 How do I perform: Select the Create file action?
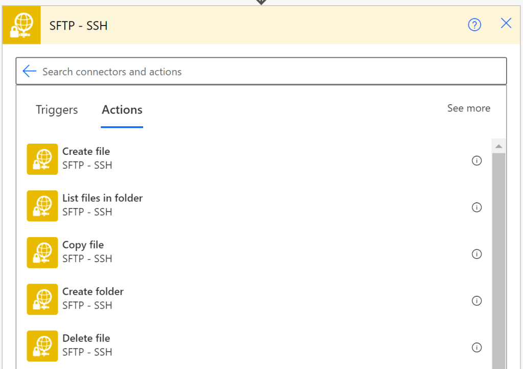point(86,152)
